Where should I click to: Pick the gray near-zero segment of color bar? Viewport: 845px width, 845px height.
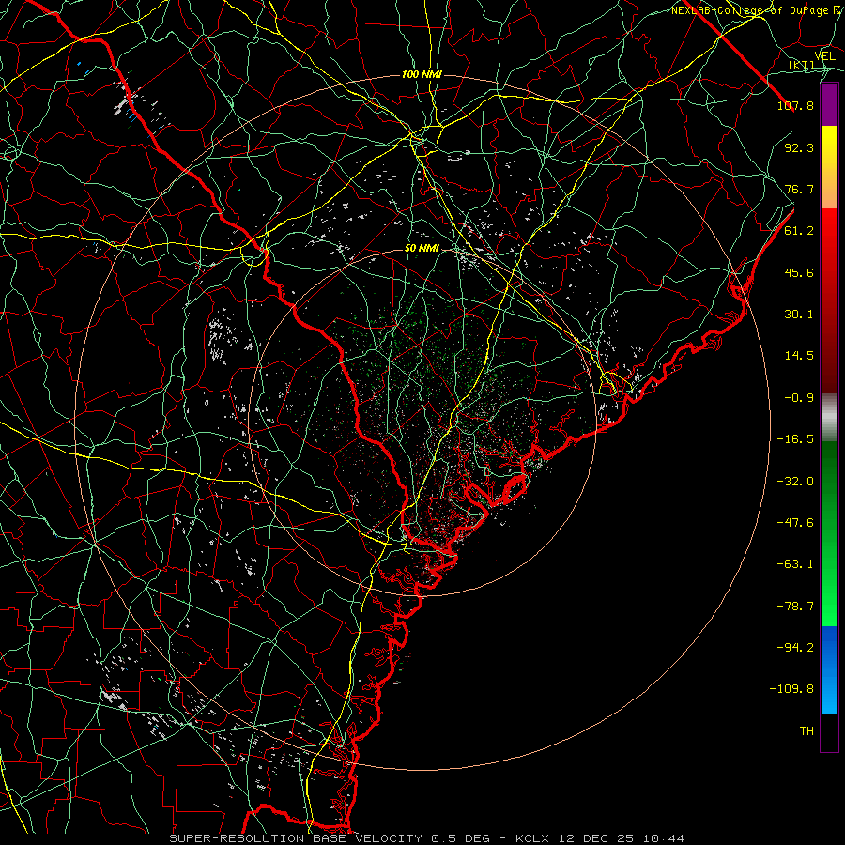pyautogui.click(x=829, y=418)
